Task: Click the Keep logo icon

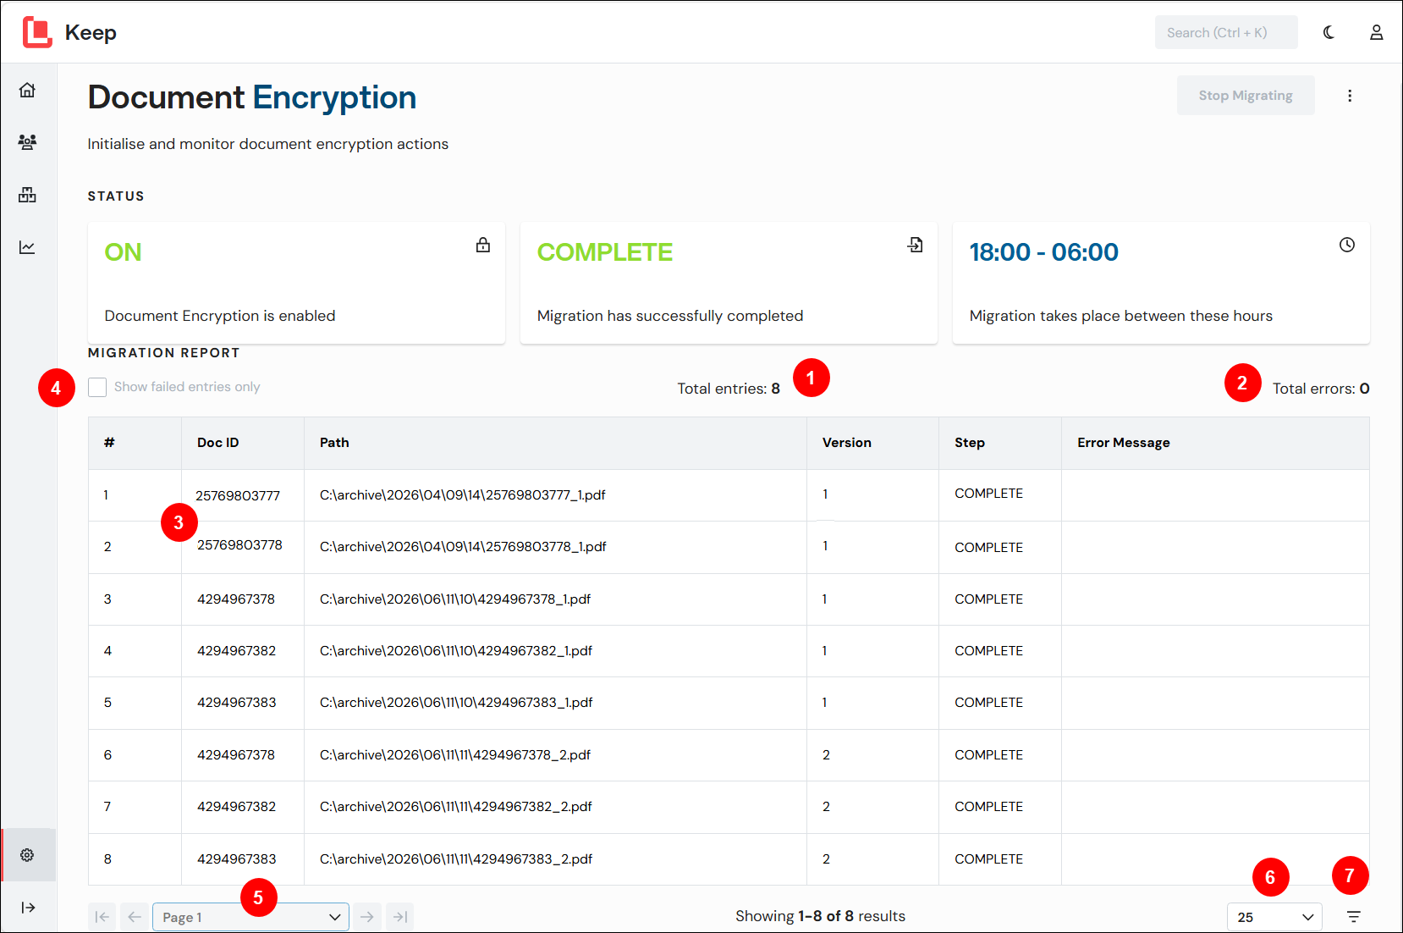Action: click(x=36, y=32)
